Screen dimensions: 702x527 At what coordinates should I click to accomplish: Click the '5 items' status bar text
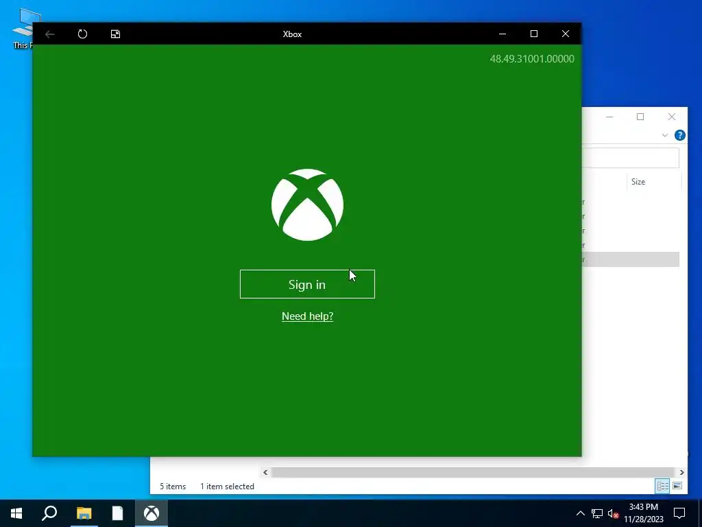point(173,487)
